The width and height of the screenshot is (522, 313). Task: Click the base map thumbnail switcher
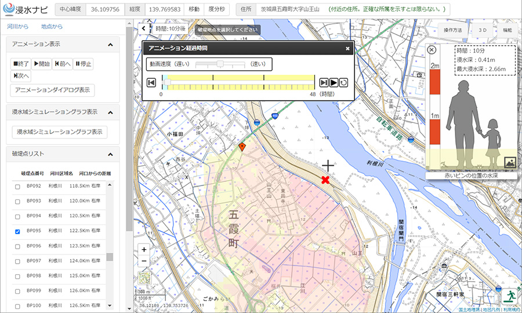coord(144,279)
